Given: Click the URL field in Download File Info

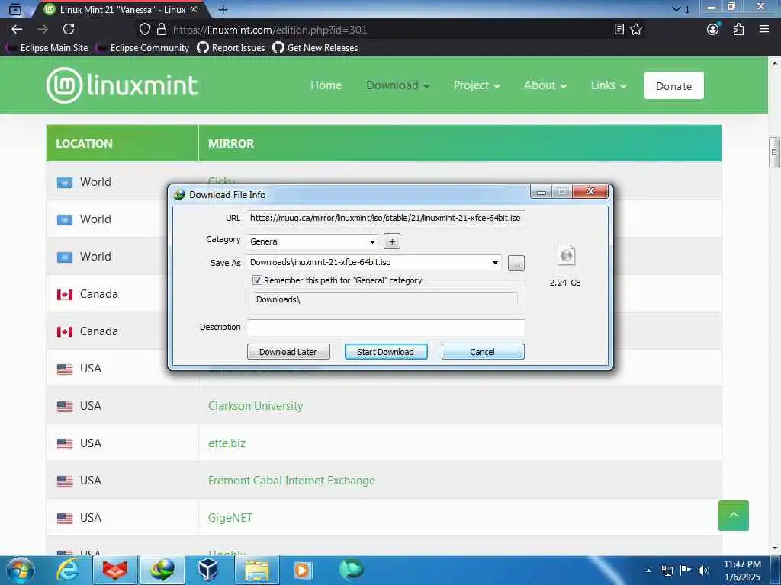Looking at the screenshot, I should click(385, 218).
